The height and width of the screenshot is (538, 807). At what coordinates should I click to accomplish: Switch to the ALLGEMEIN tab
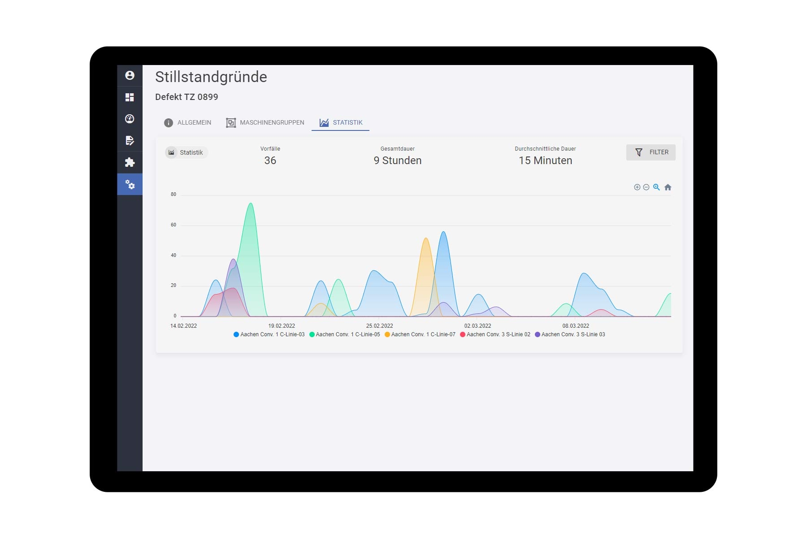click(x=187, y=122)
